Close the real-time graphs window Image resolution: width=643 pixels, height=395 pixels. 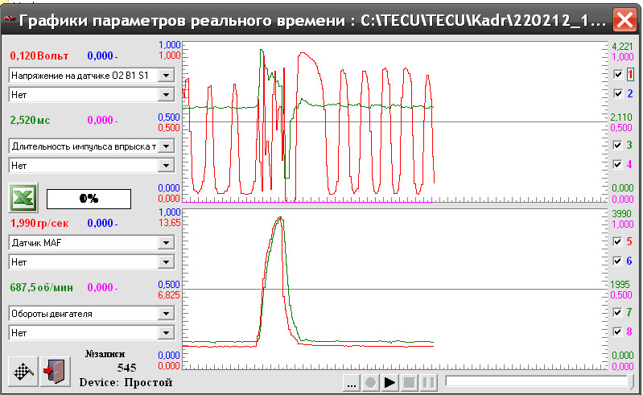(623, 19)
